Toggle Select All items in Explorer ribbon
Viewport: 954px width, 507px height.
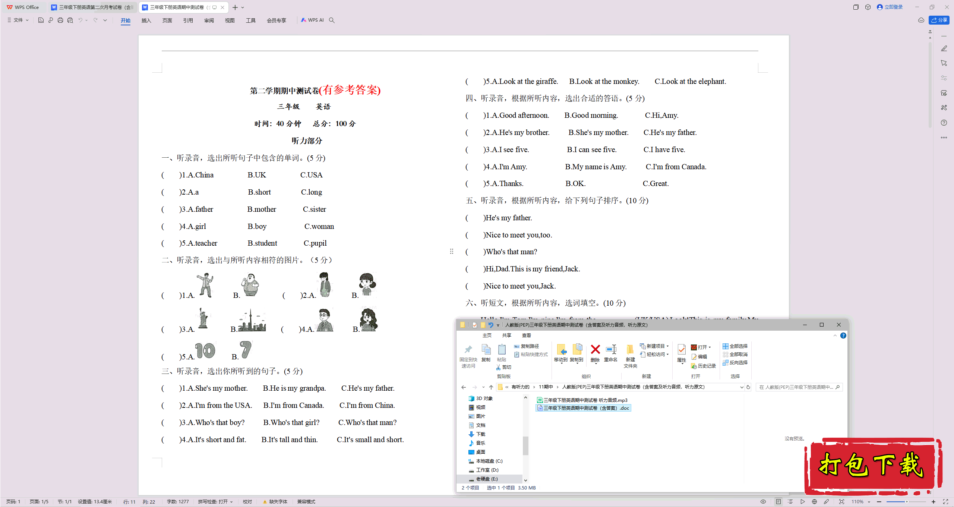click(735, 346)
